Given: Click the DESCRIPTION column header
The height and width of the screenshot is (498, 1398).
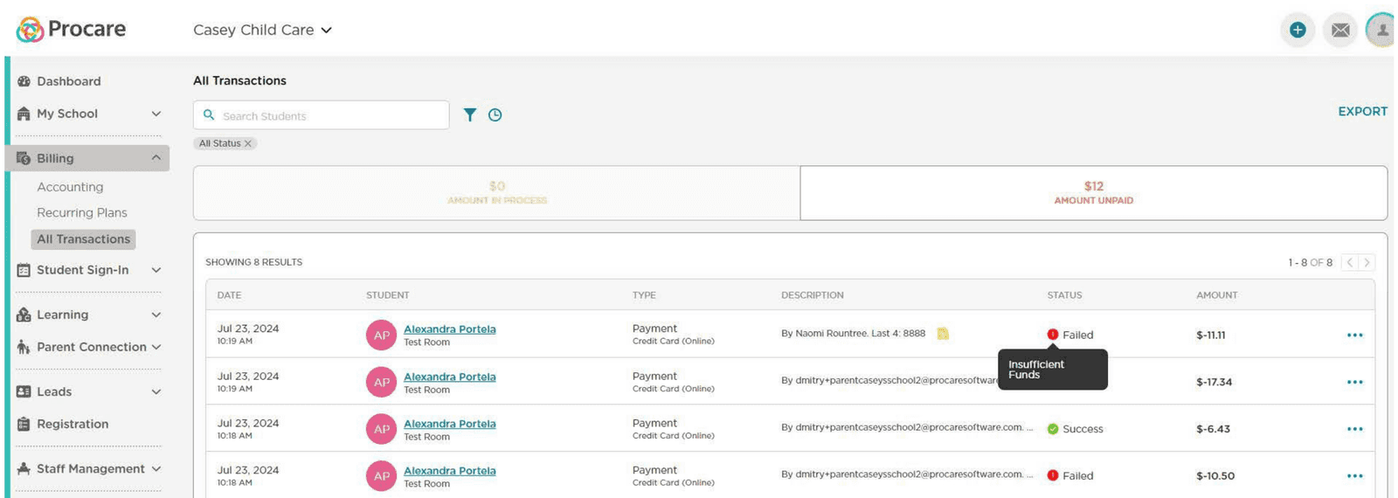Looking at the screenshot, I should [x=812, y=295].
